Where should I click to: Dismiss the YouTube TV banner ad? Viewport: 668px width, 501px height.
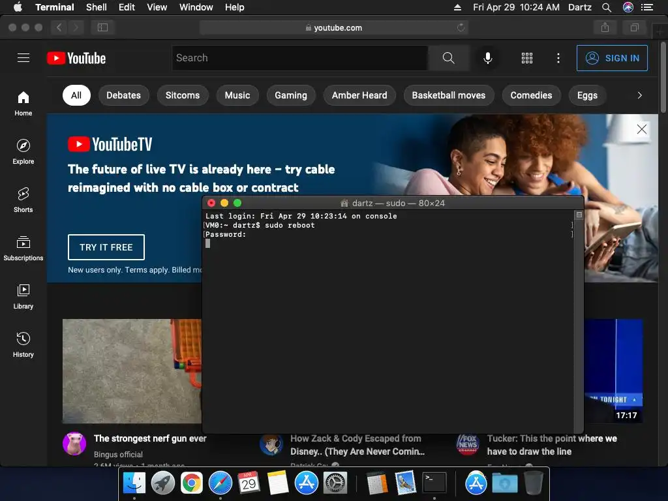tap(642, 129)
